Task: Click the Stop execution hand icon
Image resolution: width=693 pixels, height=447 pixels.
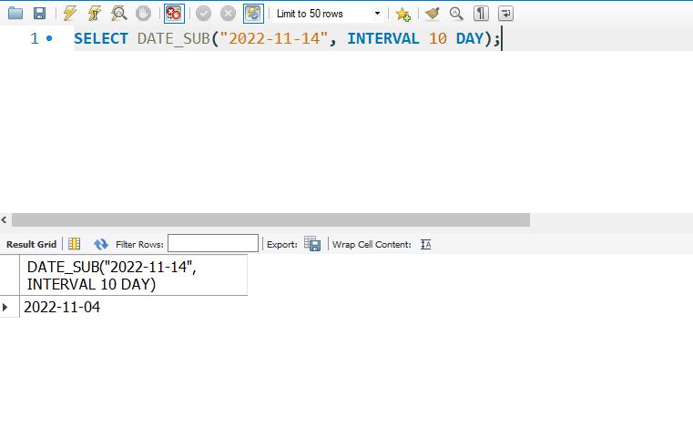Action: coord(143,14)
